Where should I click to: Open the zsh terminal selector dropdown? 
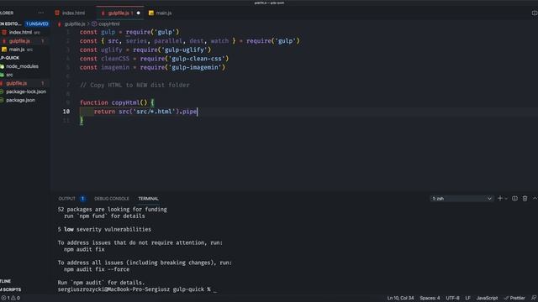(462, 199)
